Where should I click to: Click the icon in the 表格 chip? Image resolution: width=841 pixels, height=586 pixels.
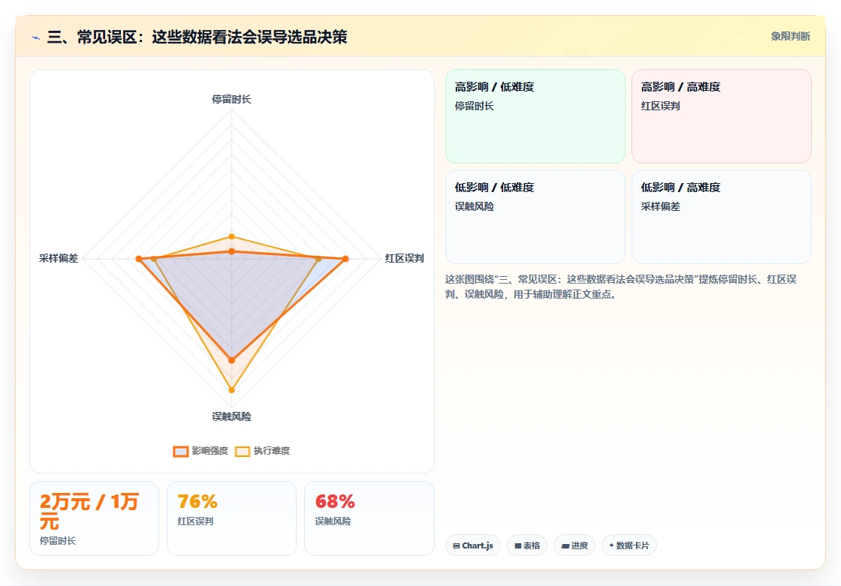(518, 545)
